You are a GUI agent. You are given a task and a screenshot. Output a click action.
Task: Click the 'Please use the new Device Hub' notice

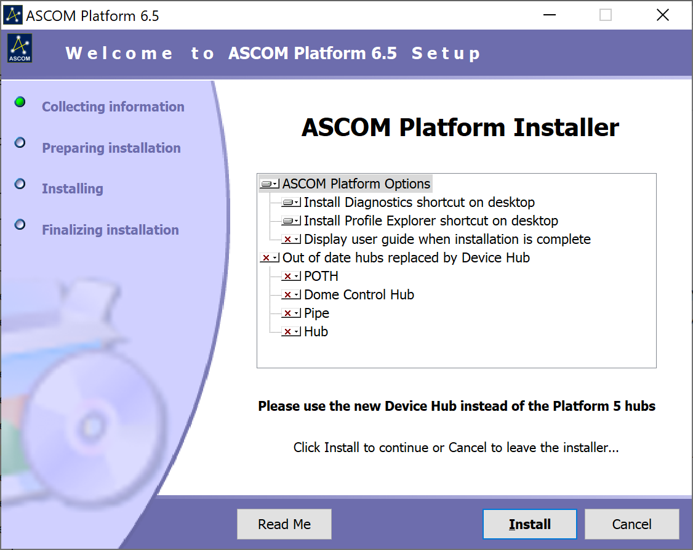tap(457, 406)
